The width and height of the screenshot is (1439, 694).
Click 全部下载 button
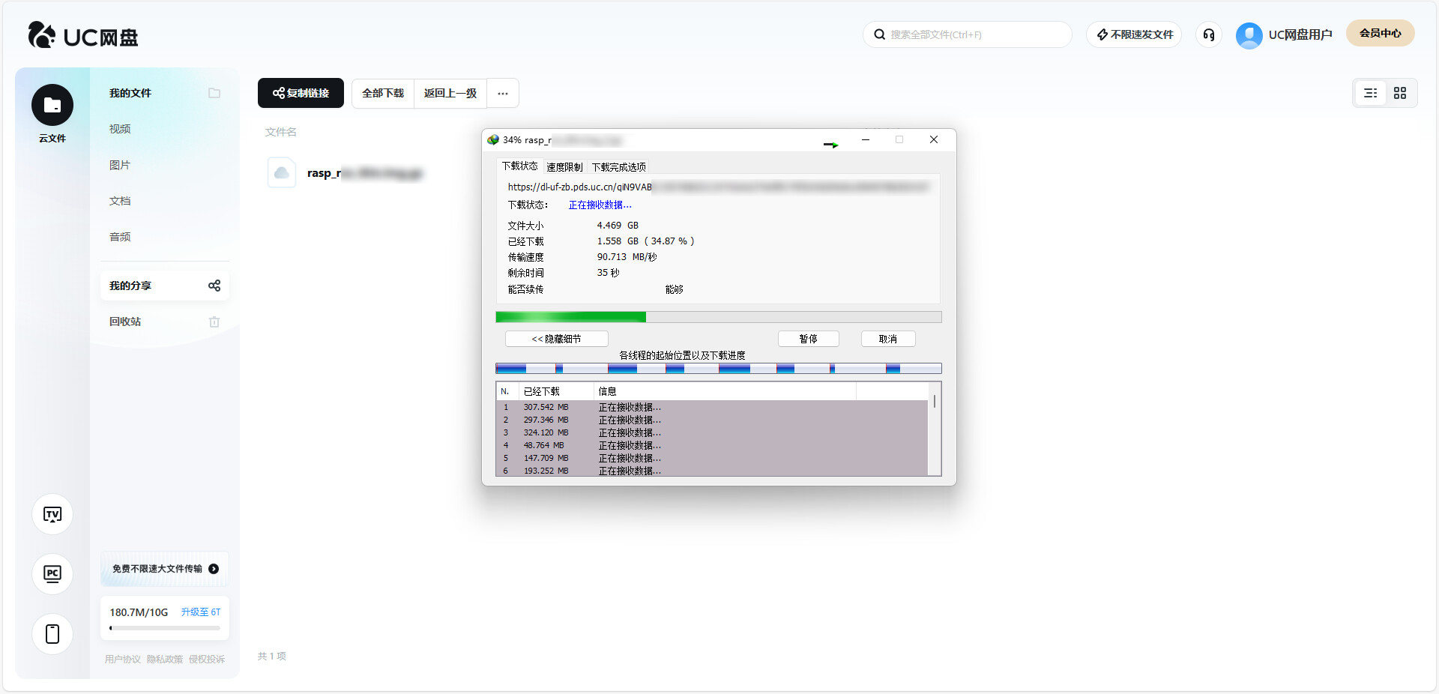383,93
